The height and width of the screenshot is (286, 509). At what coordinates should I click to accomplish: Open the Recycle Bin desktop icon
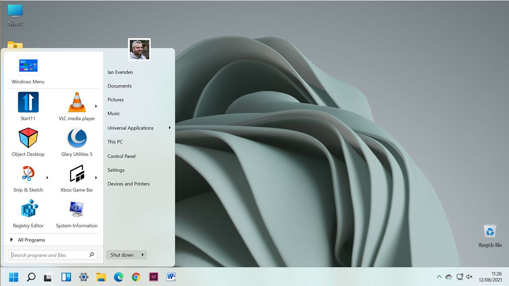pyautogui.click(x=490, y=236)
